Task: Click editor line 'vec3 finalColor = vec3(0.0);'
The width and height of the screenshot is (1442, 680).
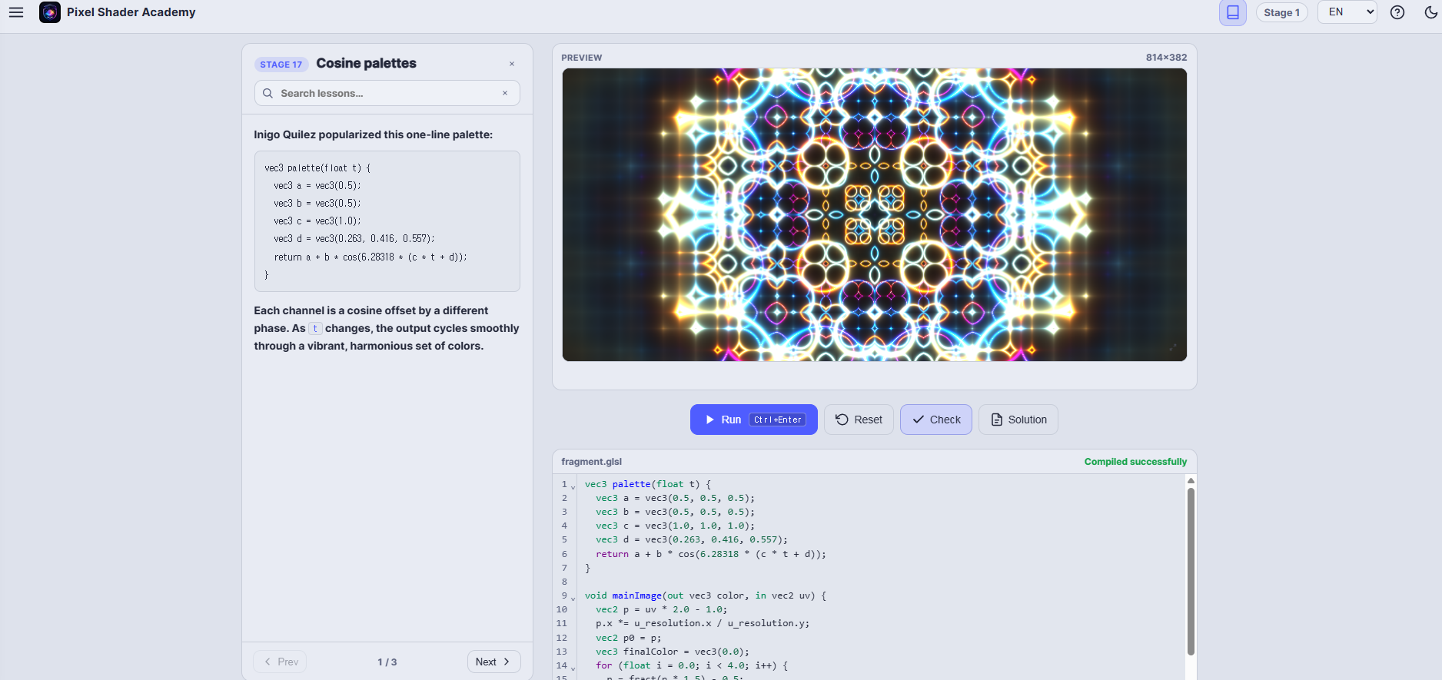Action: 672,652
